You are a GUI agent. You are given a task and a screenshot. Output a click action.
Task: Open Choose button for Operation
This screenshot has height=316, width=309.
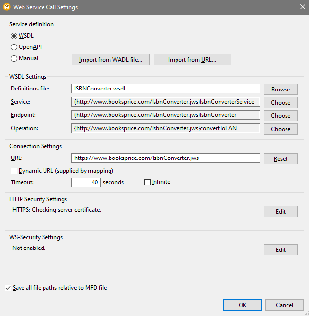tap(280, 129)
